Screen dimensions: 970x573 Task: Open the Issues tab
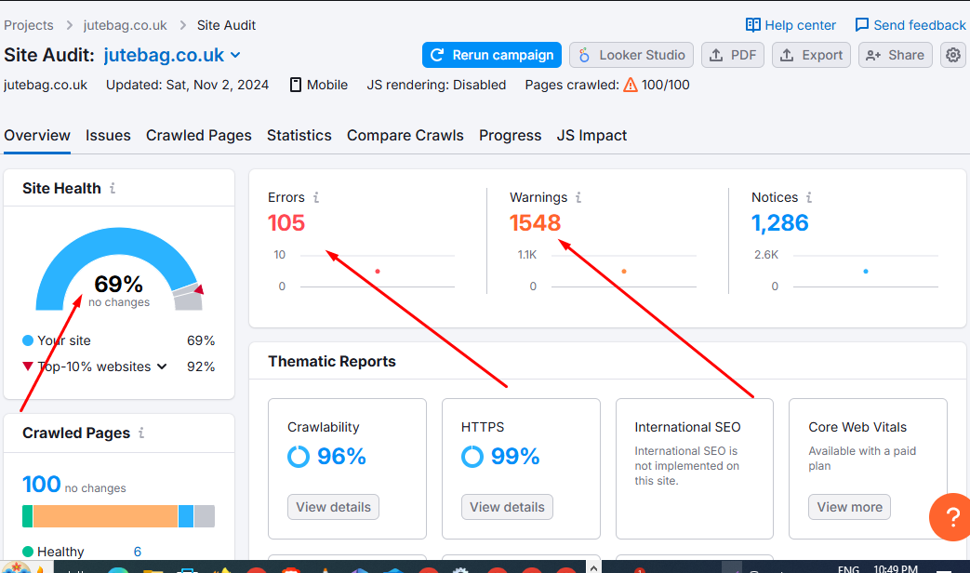108,136
